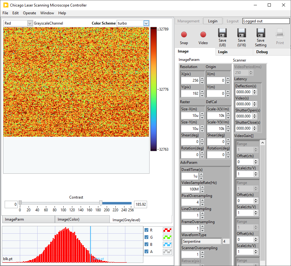Click the turbo color scale bar
Image resolution: width=291 pixels, height=266 pixels.
(154, 89)
